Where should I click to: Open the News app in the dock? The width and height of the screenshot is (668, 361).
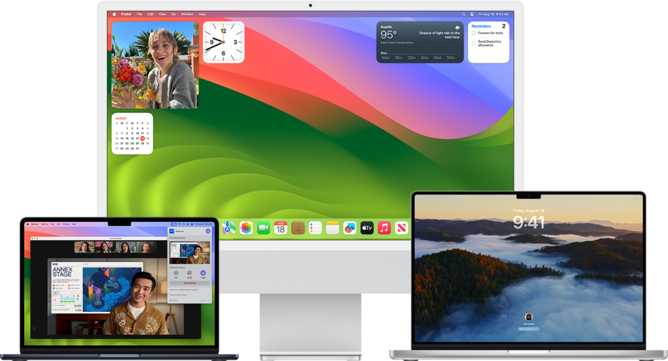coord(401,228)
